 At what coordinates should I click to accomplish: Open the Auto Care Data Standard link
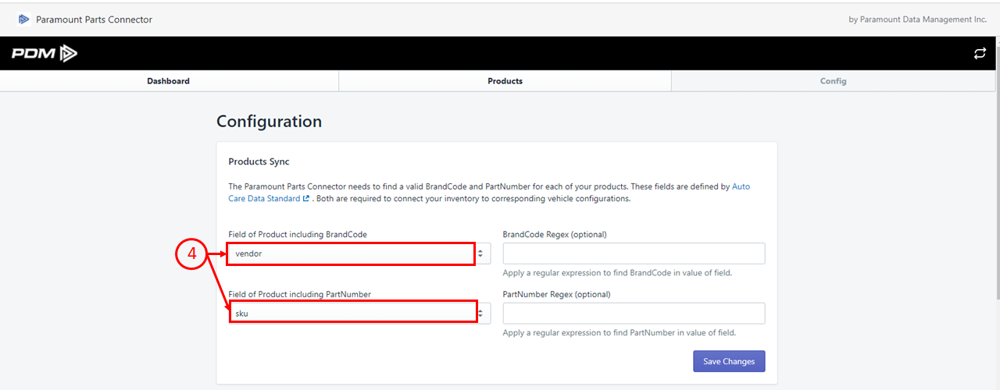(x=489, y=193)
